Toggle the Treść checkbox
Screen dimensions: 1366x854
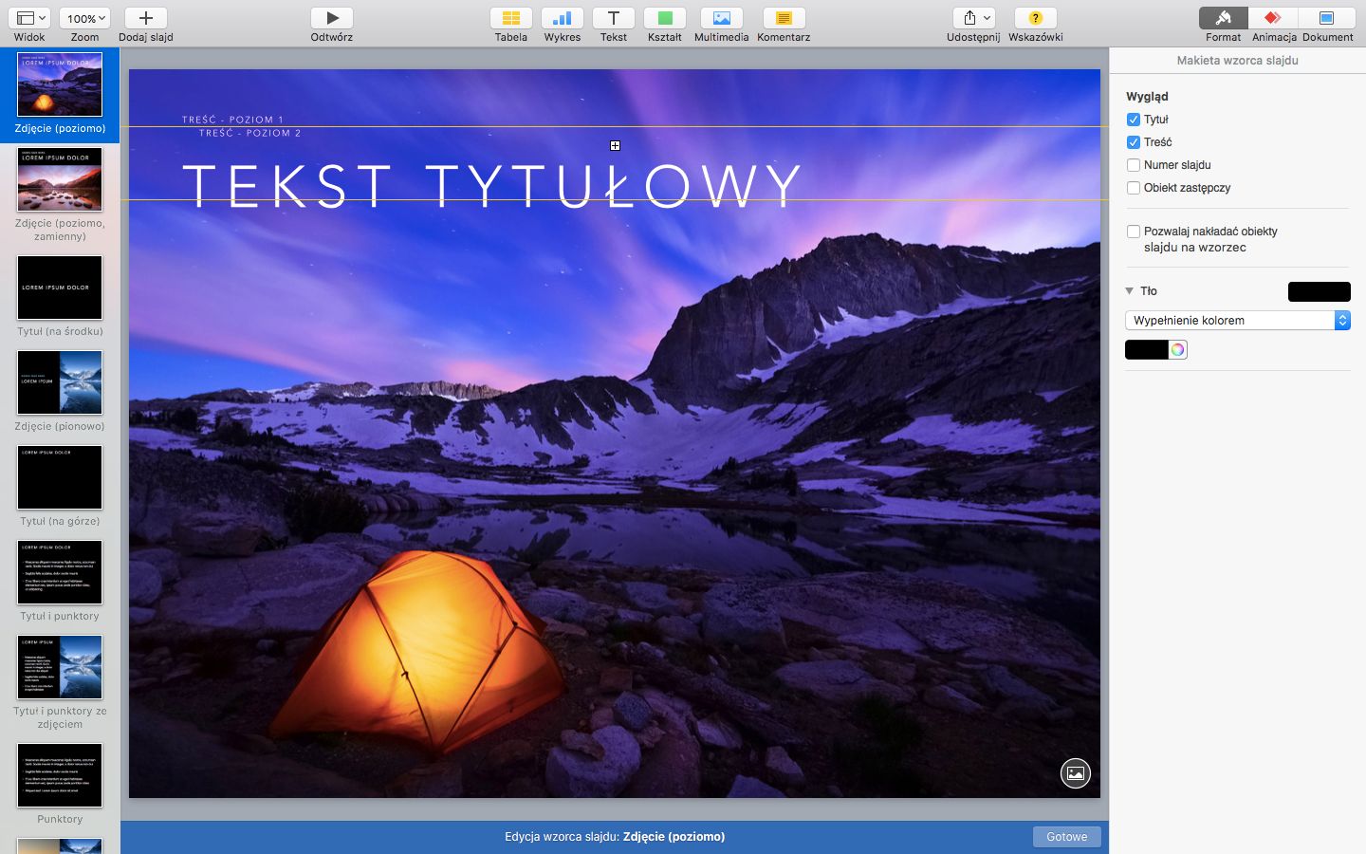click(1134, 142)
